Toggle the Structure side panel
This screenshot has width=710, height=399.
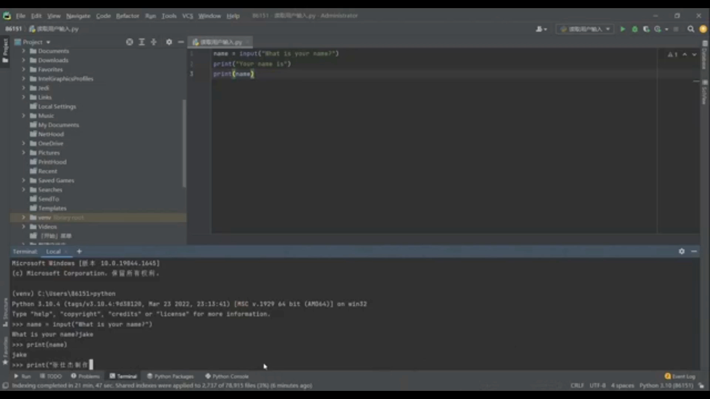click(5, 312)
